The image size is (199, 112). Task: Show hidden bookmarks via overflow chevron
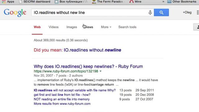coord(163,2)
